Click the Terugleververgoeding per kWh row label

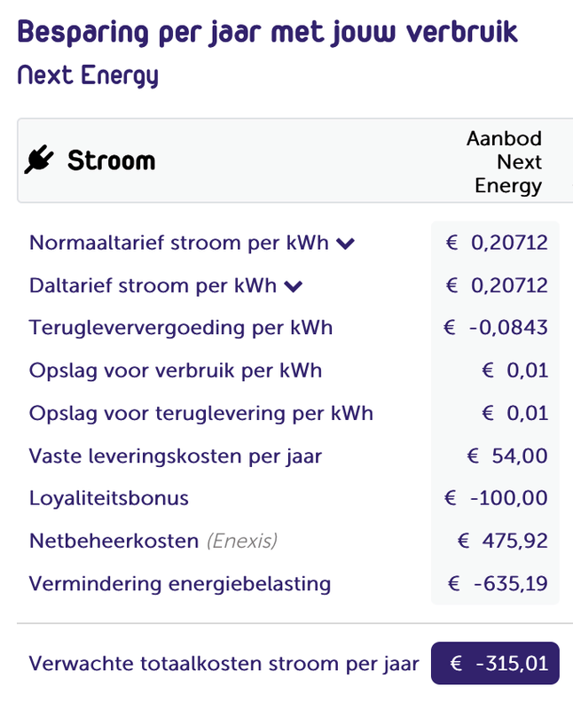[181, 328]
